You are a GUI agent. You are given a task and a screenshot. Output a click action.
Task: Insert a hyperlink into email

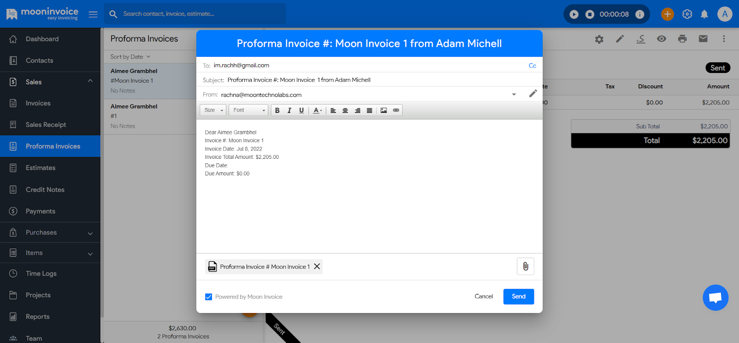[x=396, y=110]
